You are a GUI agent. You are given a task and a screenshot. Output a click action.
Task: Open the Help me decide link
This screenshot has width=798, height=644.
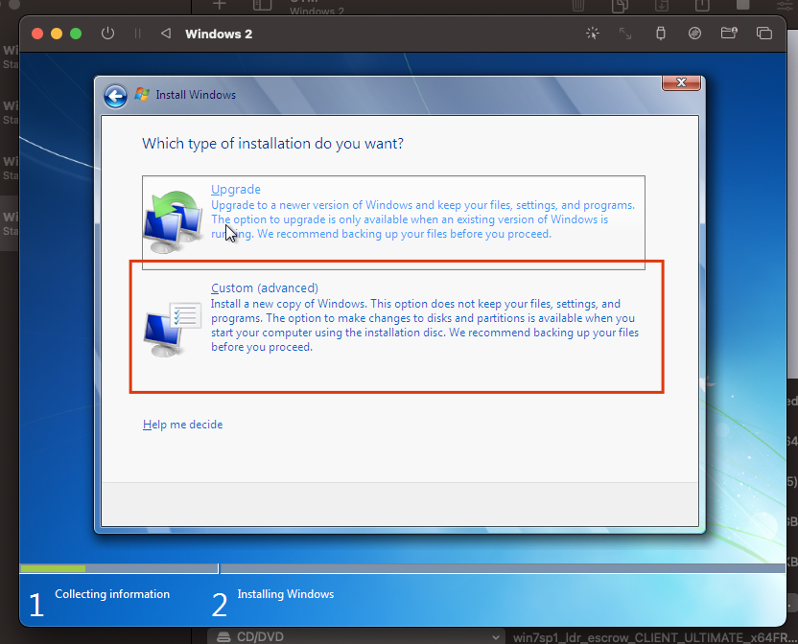[x=182, y=425]
